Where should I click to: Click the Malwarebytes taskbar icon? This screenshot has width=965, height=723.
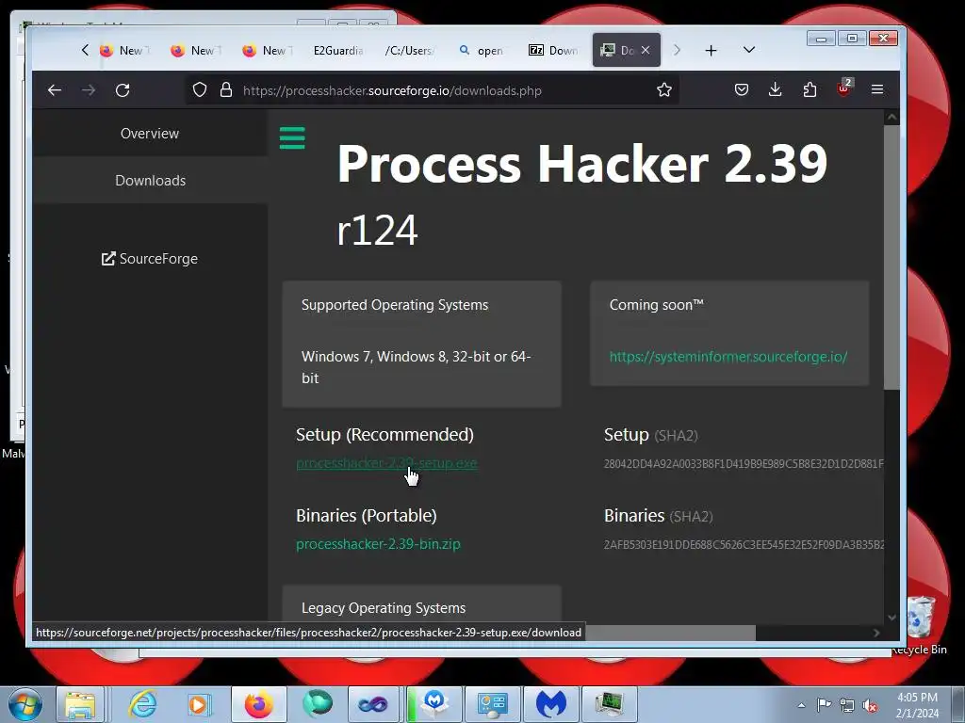[550, 704]
